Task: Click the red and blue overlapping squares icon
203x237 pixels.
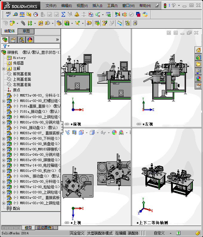Action: pyautogui.click(x=138, y=14)
